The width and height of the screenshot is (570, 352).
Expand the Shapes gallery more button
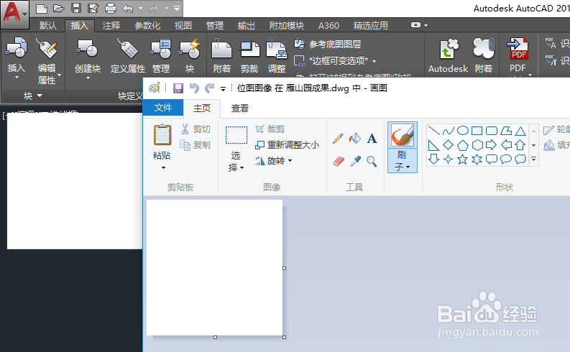[533, 159]
